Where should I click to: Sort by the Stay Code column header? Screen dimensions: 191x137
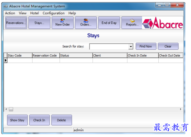(20, 56)
